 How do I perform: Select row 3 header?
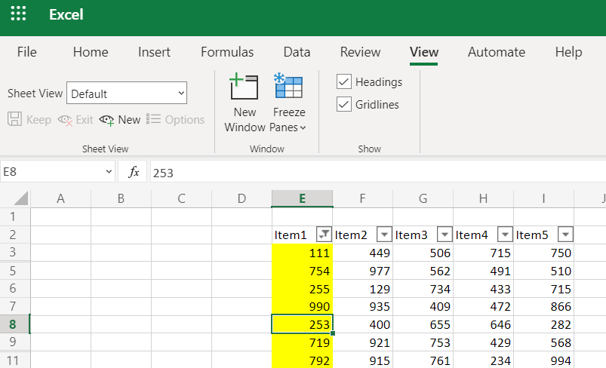[x=14, y=252]
